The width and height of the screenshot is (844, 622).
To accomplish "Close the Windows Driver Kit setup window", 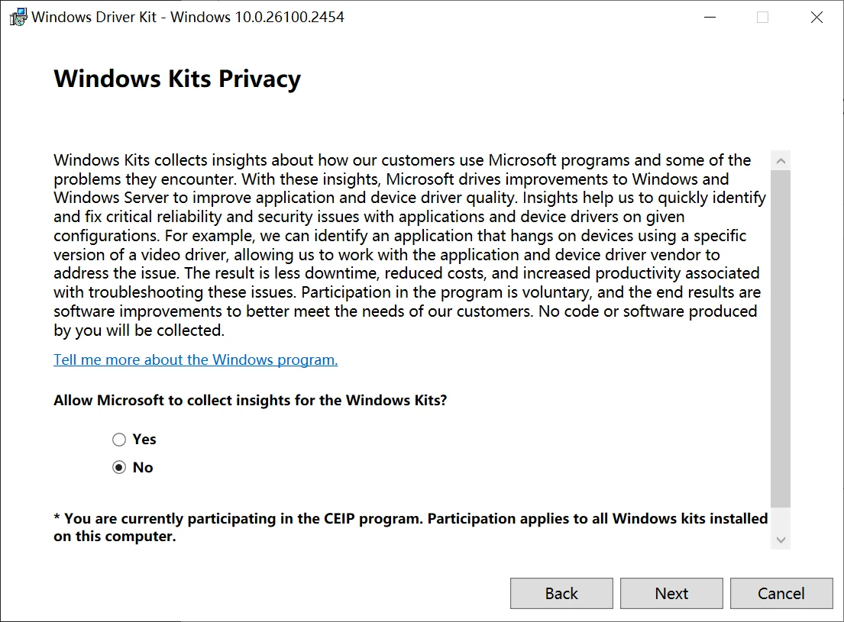I will pyautogui.click(x=817, y=17).
